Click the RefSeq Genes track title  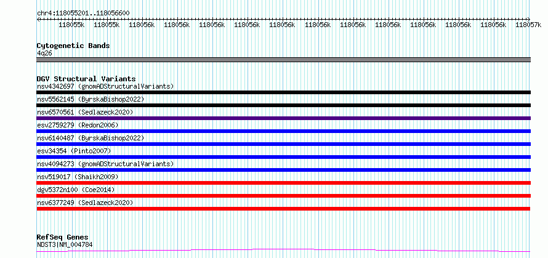point(63,237)
